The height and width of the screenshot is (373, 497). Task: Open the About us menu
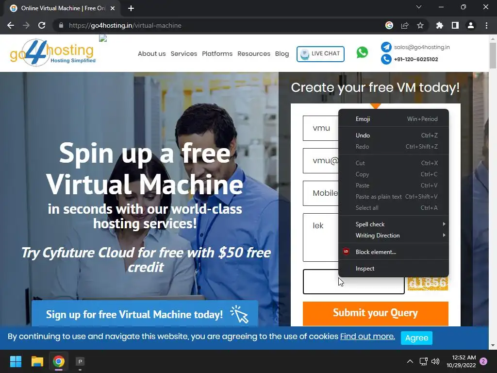tap(151, 53)
